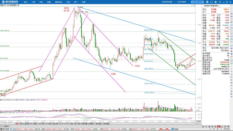Viewport: 233px width, 131px height.
Task: Click the 1322 price label on chart
Action: pos(137,66)
